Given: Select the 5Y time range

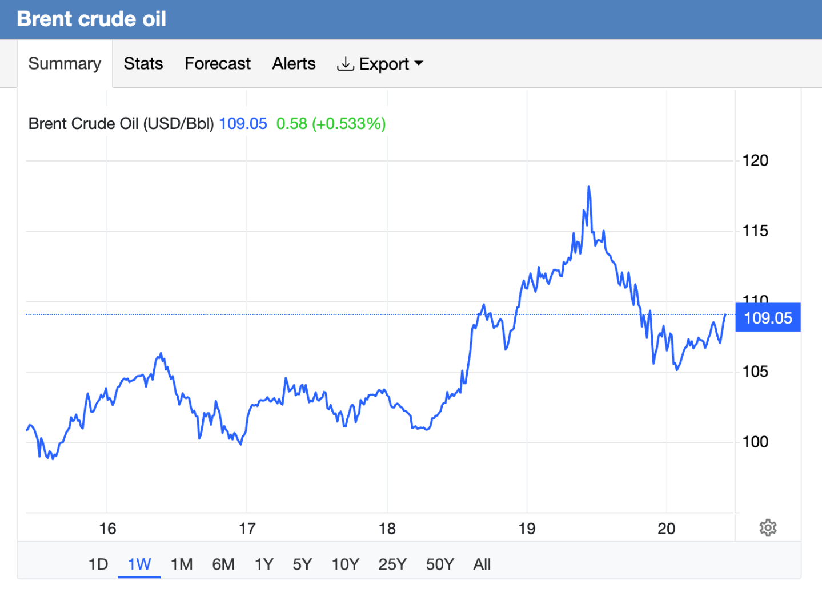Looking at the screenshot, I should (302, 564).
